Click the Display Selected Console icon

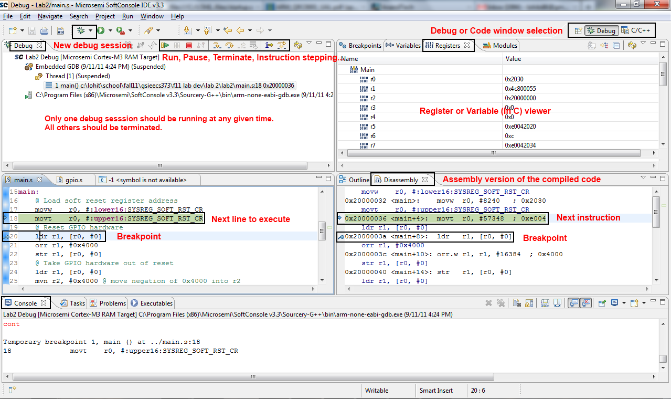tap(614, 303)
